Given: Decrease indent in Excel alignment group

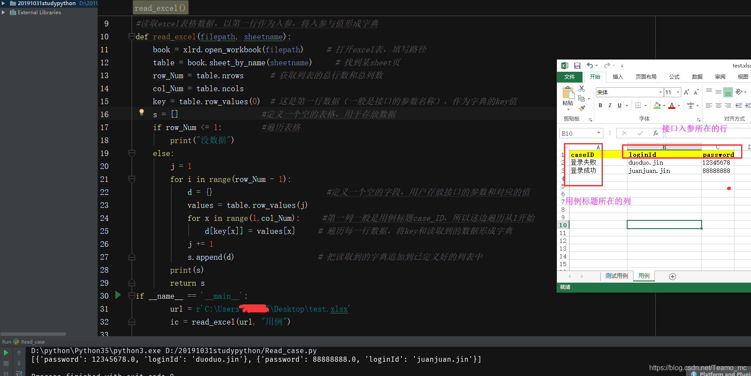Looking at the screenshot, I should pos(738,105).
